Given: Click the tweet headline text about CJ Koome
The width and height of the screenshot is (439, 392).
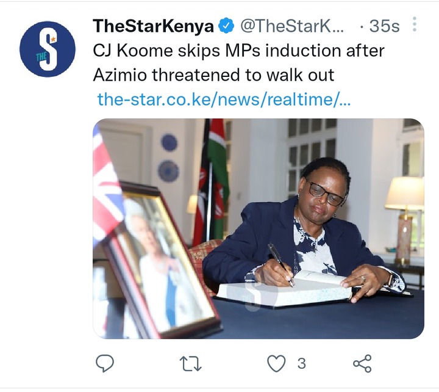Looking at the screenshot, I should pos(238,62).
